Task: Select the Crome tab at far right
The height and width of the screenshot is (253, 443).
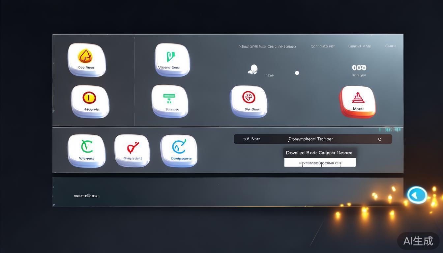Action: tap(391, 46)
